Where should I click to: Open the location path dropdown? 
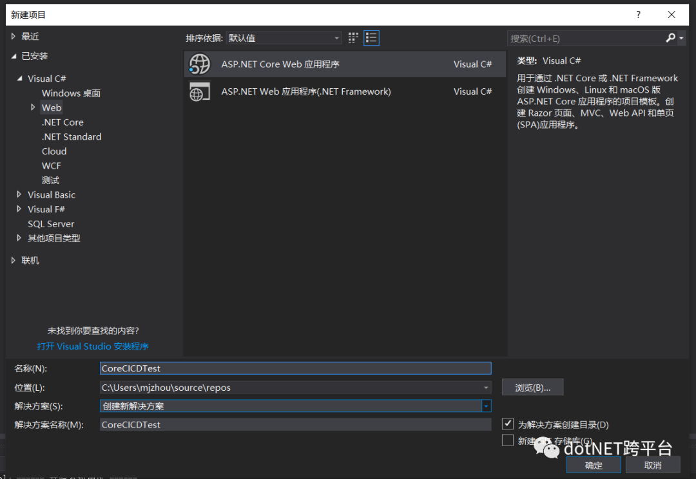486,388
